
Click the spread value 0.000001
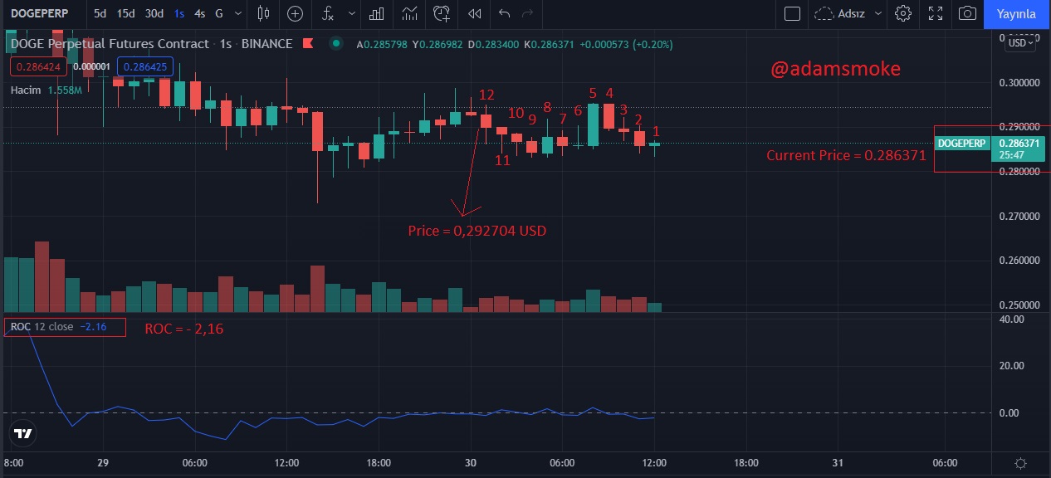tap(92, 66)
